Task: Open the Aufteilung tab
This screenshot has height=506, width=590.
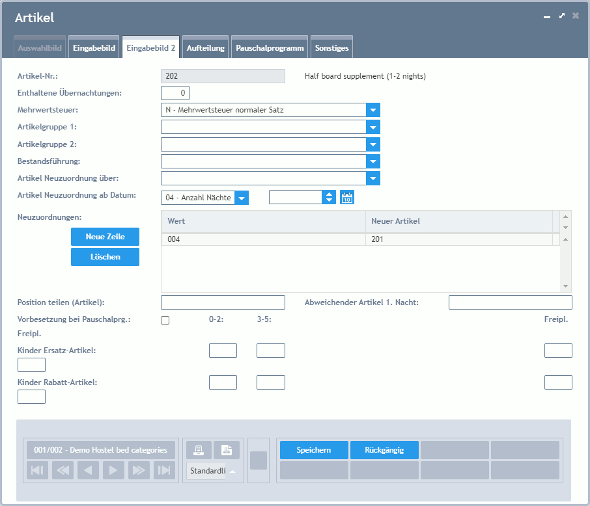Action: pos(205,47)
